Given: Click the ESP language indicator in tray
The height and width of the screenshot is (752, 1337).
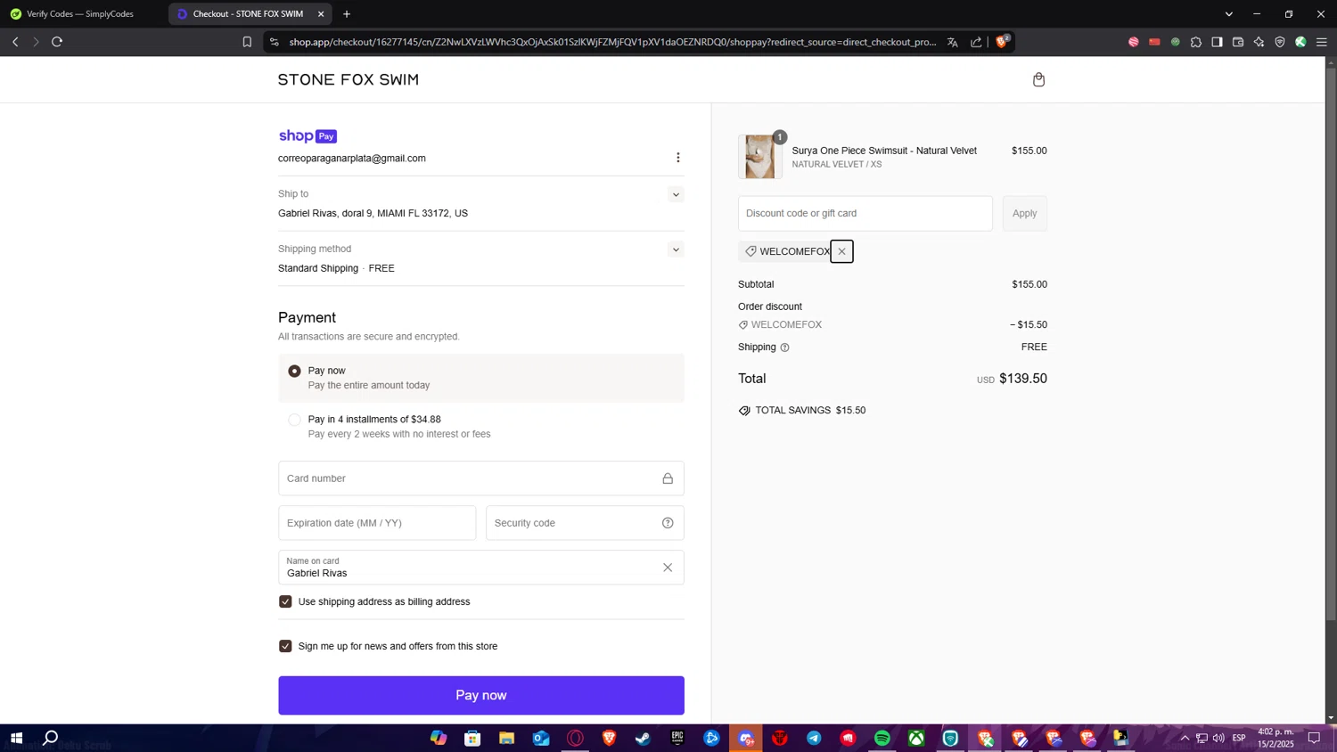Looking at the screenshot, I should click(x=1239, y=738).
